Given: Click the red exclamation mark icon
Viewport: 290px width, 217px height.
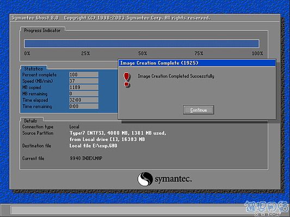Looking at the screenshot, I should [x=127, y=79].
